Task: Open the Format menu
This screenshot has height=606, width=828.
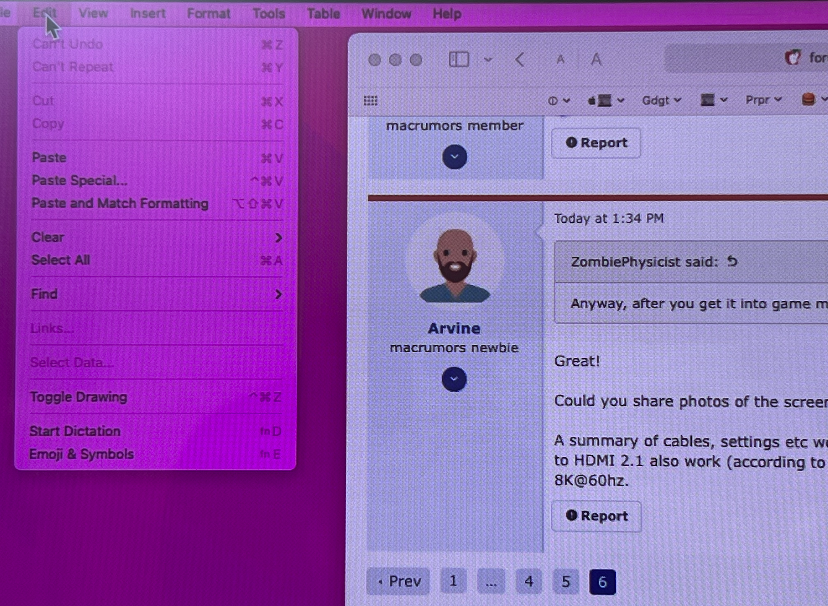Action: (x=208, y=13)
